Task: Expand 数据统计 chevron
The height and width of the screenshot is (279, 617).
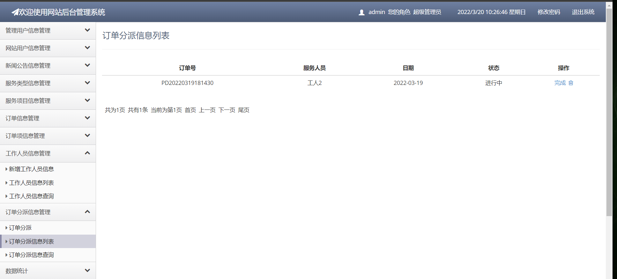Action: click(x=87, y=271)
